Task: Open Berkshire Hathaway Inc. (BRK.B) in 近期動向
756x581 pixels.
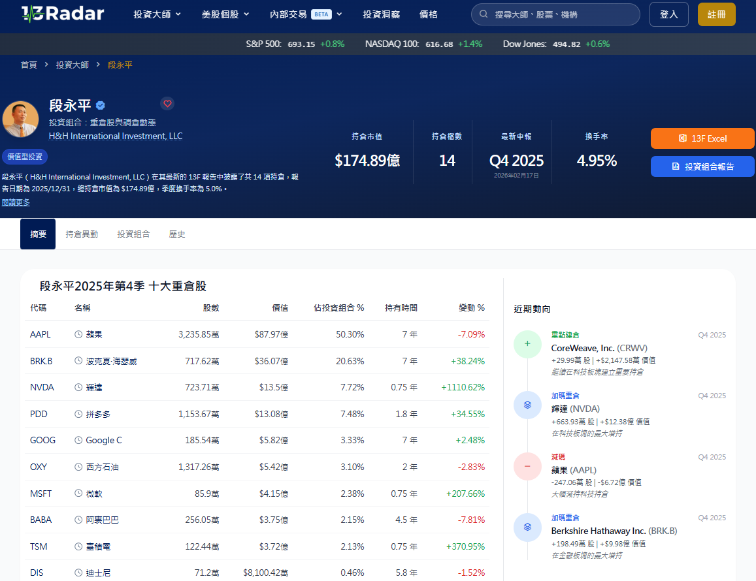Action: [x=614, y=531]
